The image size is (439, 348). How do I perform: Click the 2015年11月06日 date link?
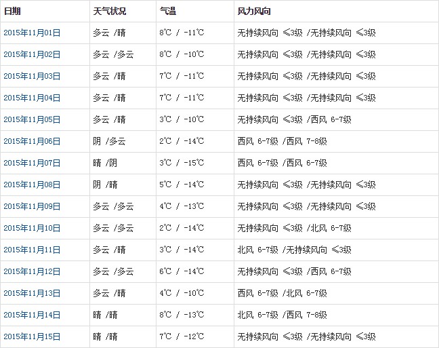coord(32,141)
